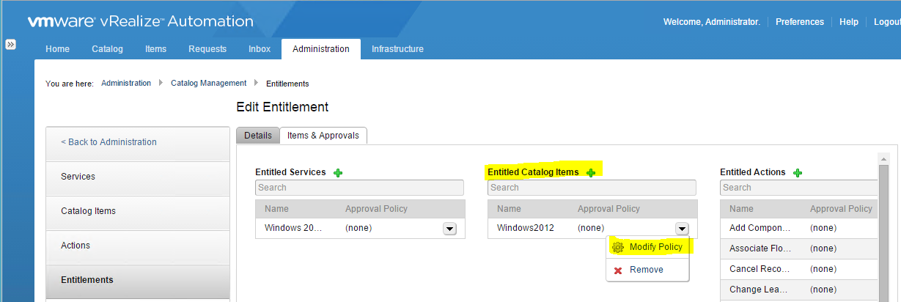Sort Entitled Services by Approval Policy column
The height and width of the screenshot is (302, 901).
click(376, 209)
